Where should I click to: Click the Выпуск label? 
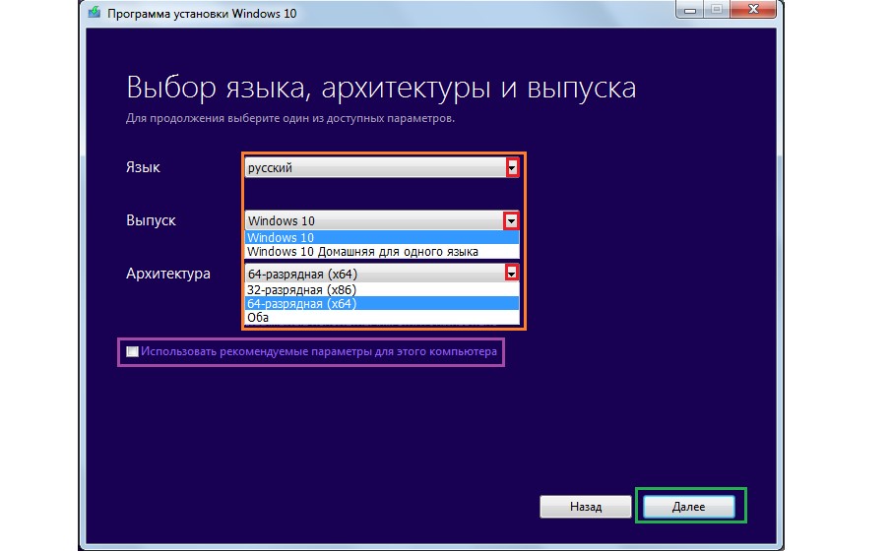pos(151,220)
